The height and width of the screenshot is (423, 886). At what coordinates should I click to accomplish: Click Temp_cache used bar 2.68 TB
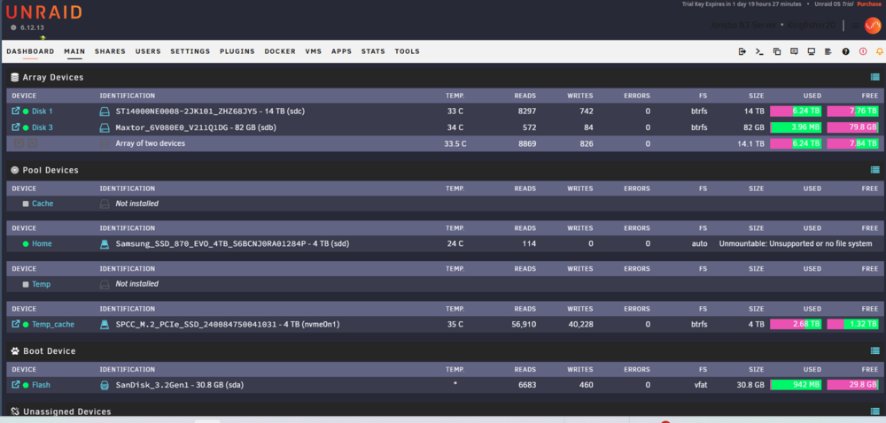coord(797,324)
